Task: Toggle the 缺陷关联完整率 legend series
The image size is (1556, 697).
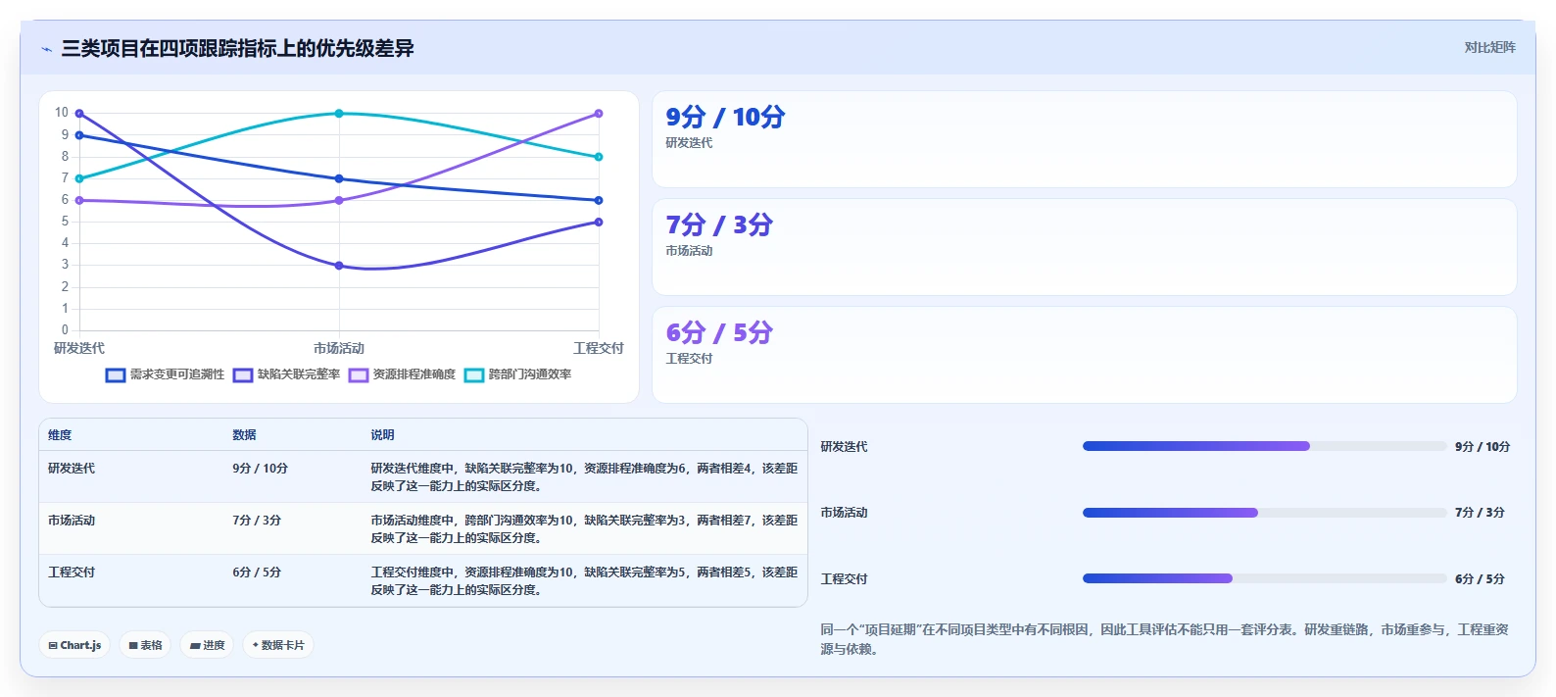Action: coord(286,374)
